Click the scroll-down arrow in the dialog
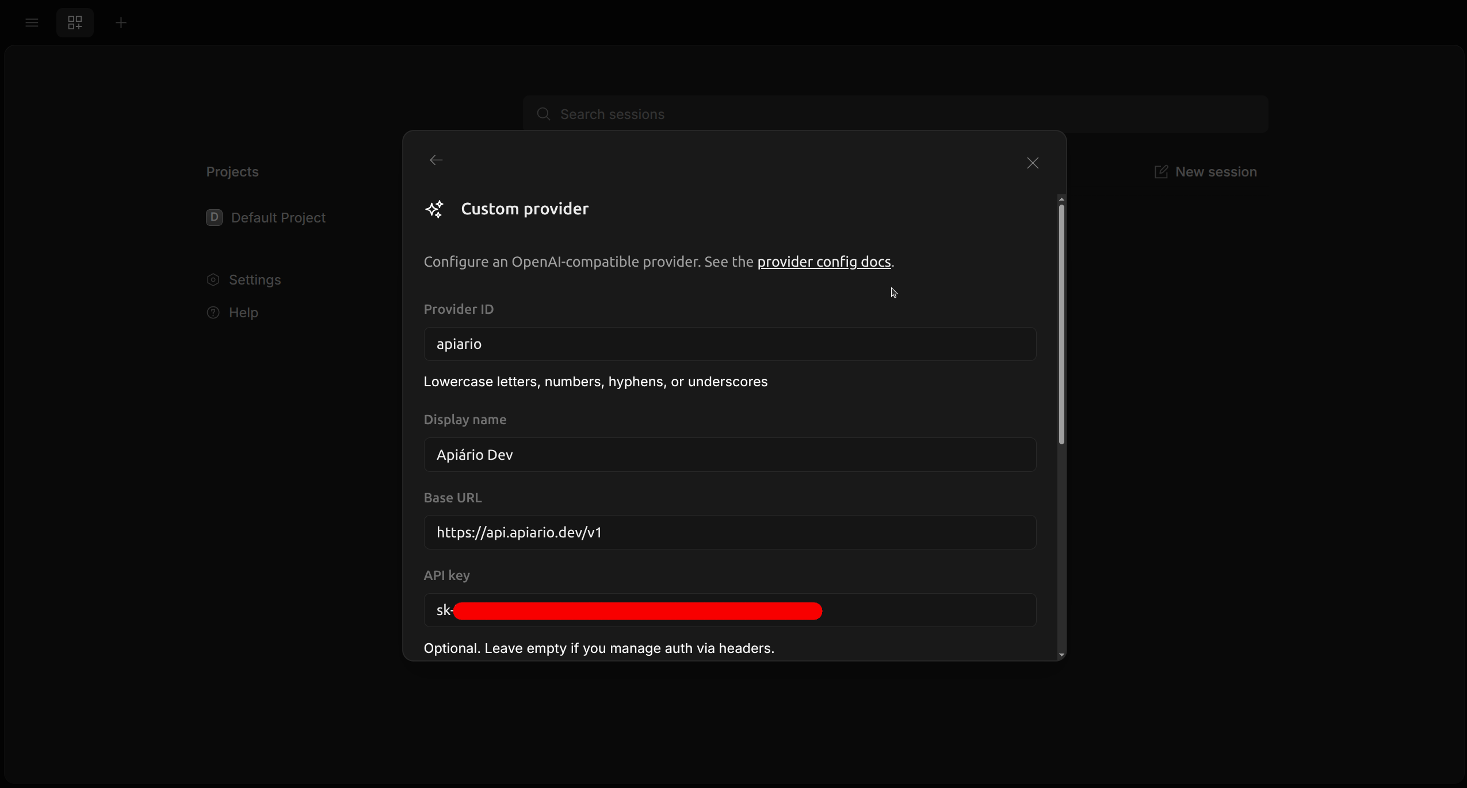This screenshot has width=1467, height=788. [1061, 655]
